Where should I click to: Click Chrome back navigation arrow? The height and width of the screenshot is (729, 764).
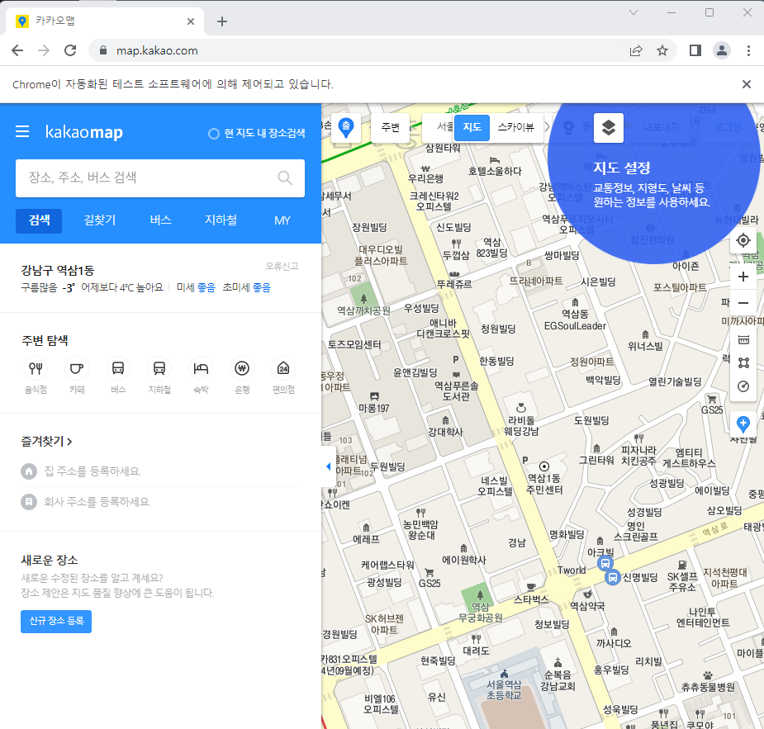[17, 50]
